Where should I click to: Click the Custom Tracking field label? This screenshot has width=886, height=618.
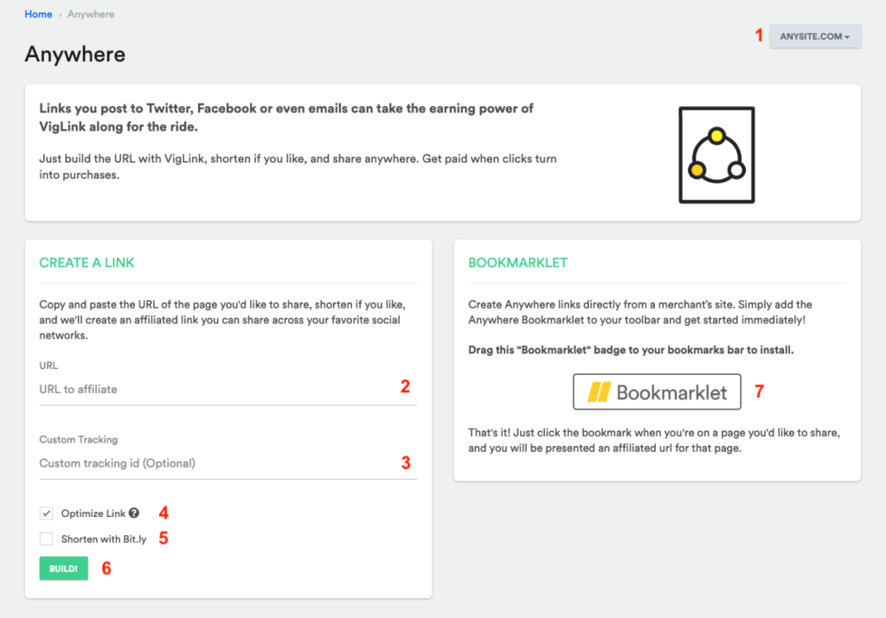tap(79, 439)
